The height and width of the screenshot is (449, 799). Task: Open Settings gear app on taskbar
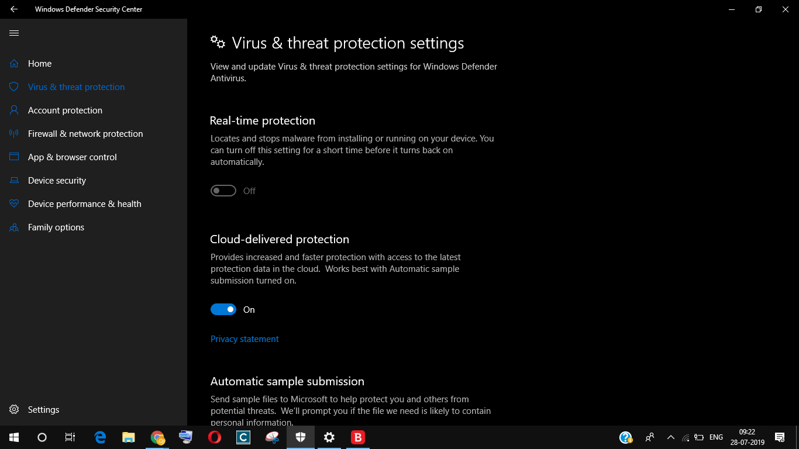pyautogui.click(x=329, y=437)
